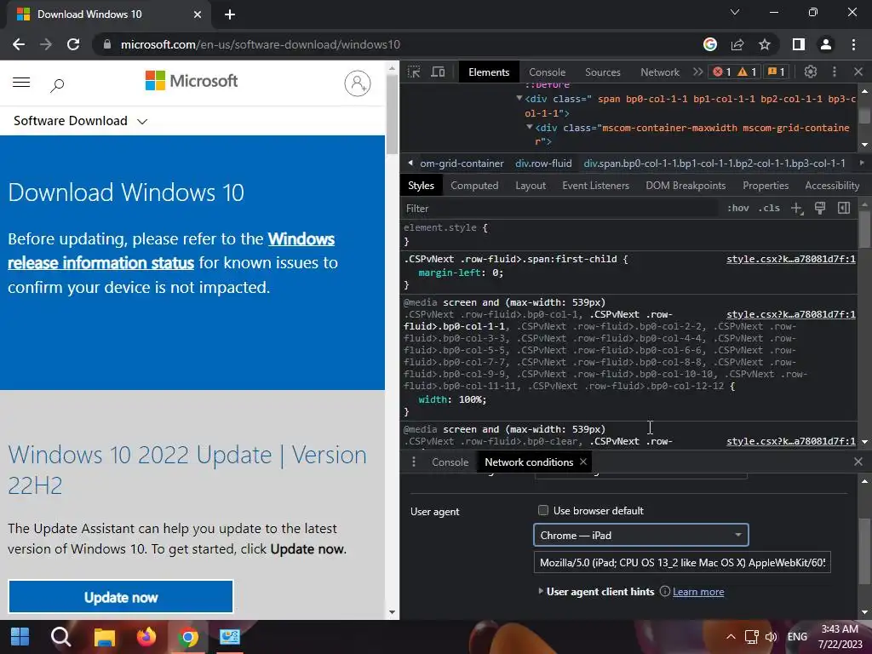This screenshot has height=654, width=872.
Task: Open the account sign-in avatar icon
Action: [x=358, y=83]
